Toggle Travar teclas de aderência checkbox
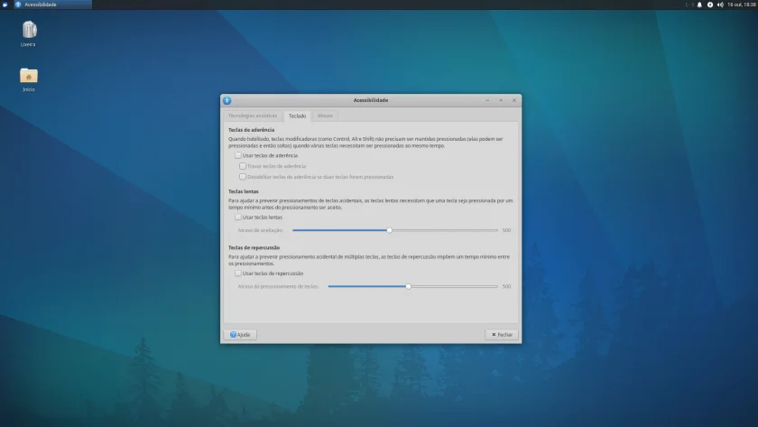Image resolution: width=758 pixels, height=427 pixels. (x=243, y=166)
